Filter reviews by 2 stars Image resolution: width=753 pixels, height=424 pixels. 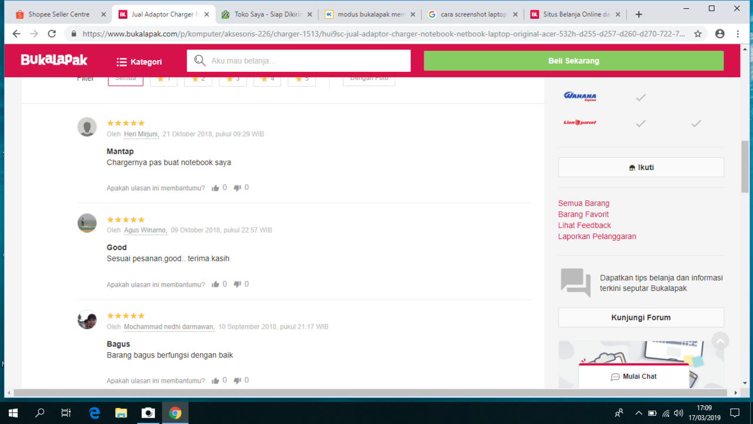pos(198,79)
